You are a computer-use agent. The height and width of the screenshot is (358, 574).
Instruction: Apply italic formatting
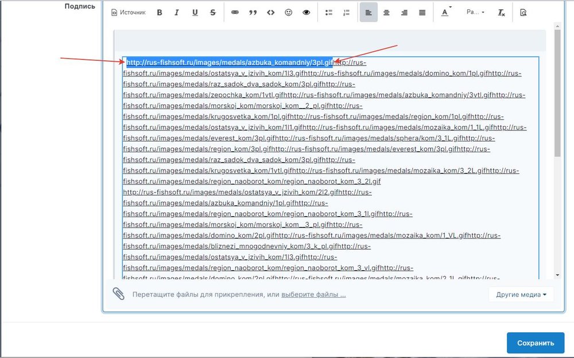point(177,12)
